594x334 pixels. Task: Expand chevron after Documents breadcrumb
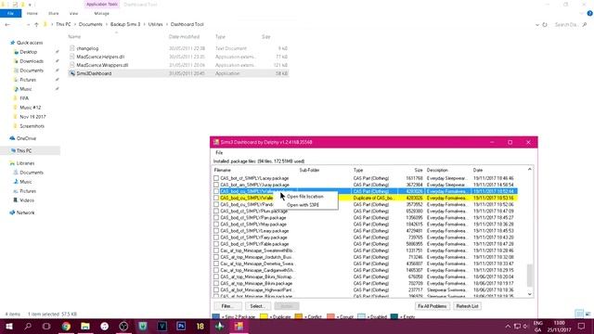pyautogui.click(x=106, y=25)
